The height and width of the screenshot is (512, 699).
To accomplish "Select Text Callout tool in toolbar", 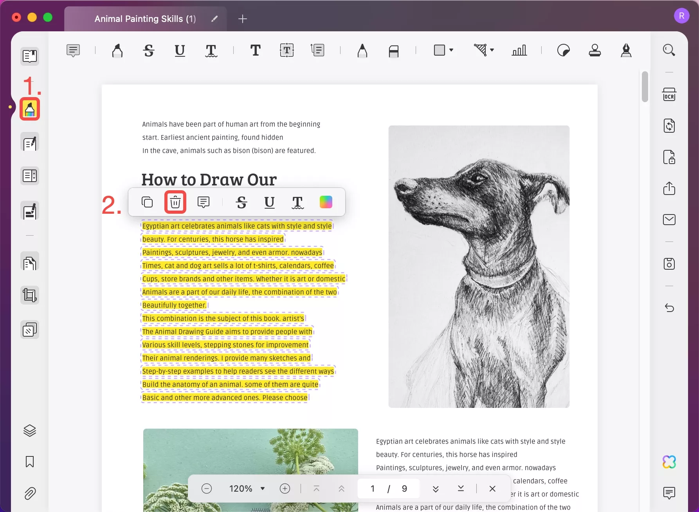I will coord(317,50).
